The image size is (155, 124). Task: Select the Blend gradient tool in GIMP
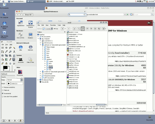[x=6, y=60]
